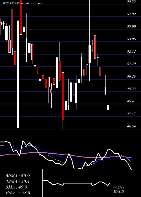Click the 55.85 price axis label
The height and width of the screenshot is (197, 141).
(x=131, y=2)
